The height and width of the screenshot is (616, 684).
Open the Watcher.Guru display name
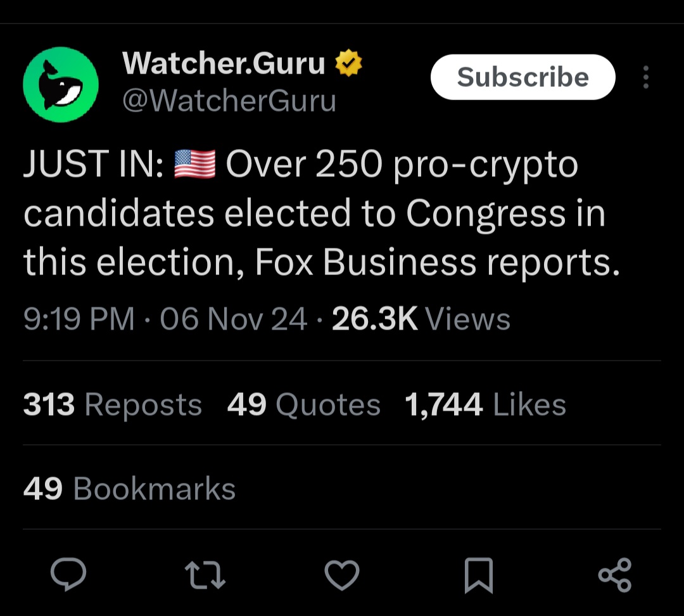[x=224, y=63]
